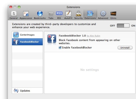This screenshot has height=99, width=136.
Task: Select CenterImages in the extensions list
Action: [27, 35]
